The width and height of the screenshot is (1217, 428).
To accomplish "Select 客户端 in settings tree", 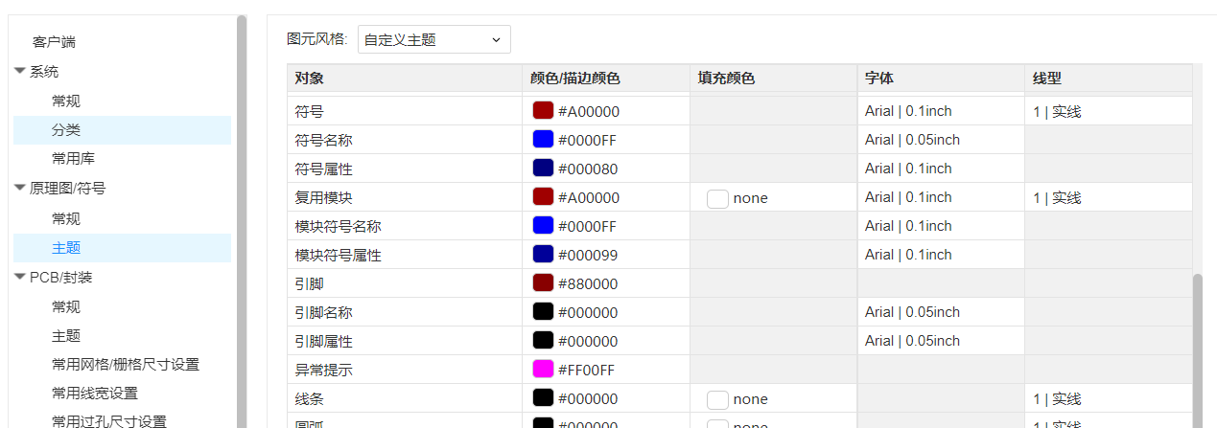I will [x=54, y=42].
